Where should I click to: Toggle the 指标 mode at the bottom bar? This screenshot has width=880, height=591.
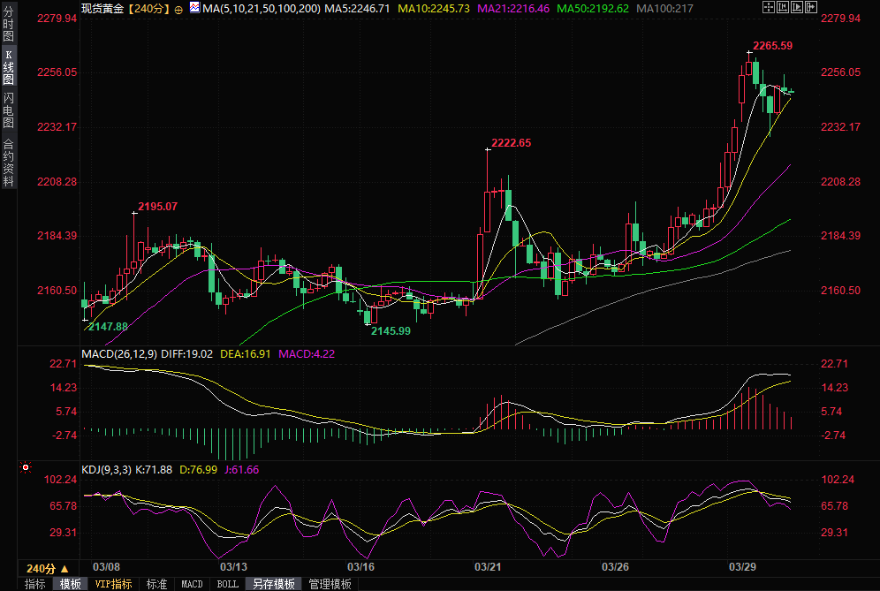tap(35, 584)
